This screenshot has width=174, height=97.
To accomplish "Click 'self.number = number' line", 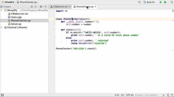I will coord(79,25).
